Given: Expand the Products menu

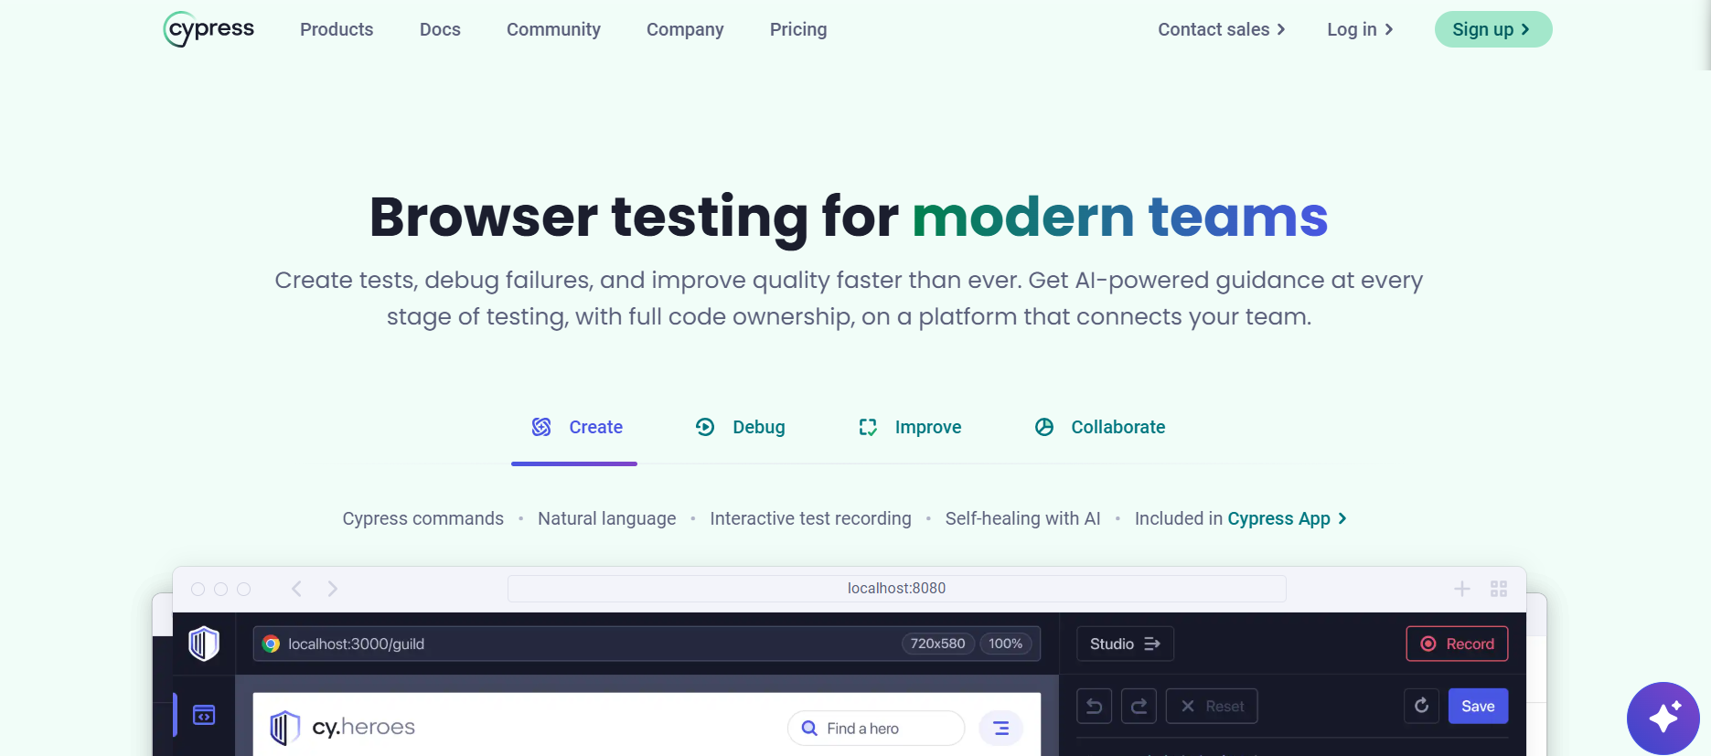Looking at the screenshot, I should [337, 29].
